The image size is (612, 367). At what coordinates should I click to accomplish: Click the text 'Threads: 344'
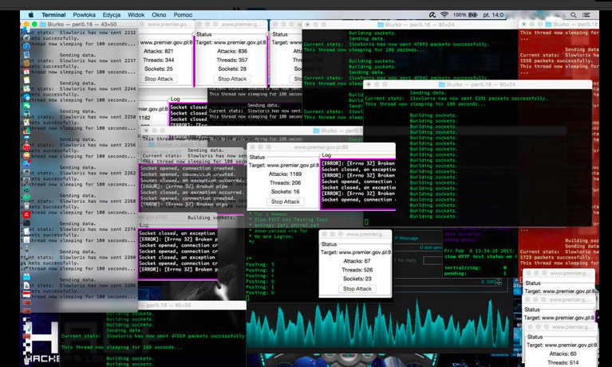click(158, 60)
